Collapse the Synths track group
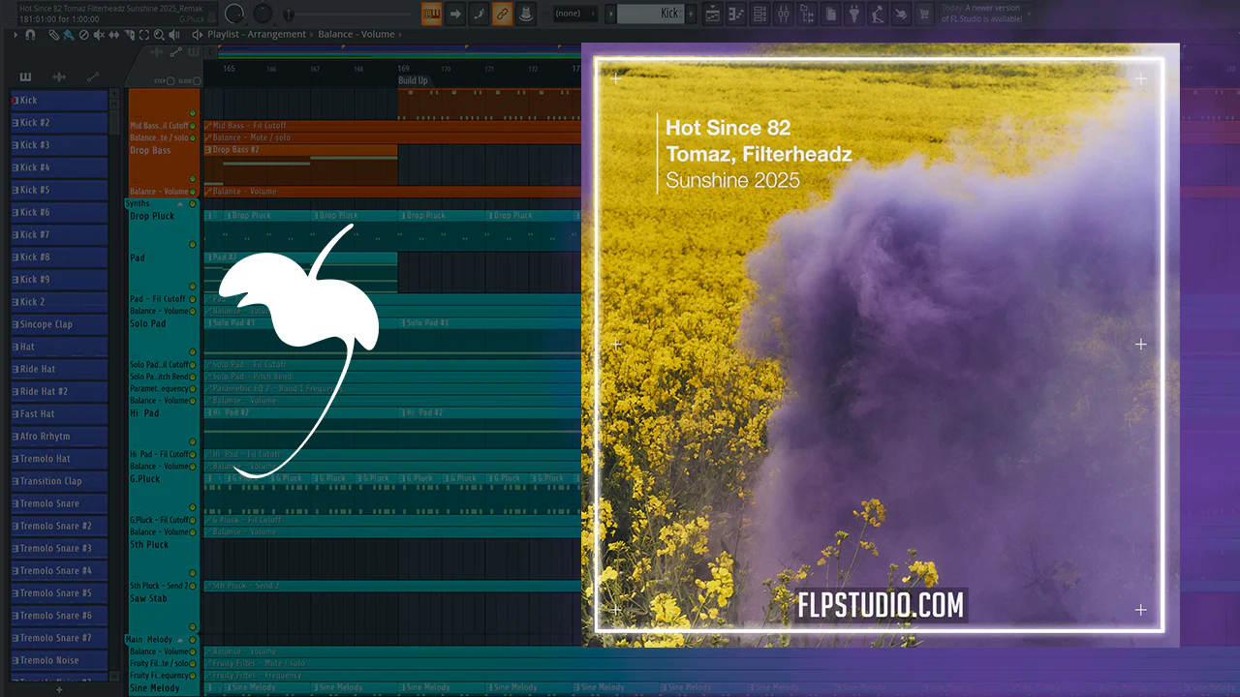This screenshot has width=1240, height=697. pos(180,204)
